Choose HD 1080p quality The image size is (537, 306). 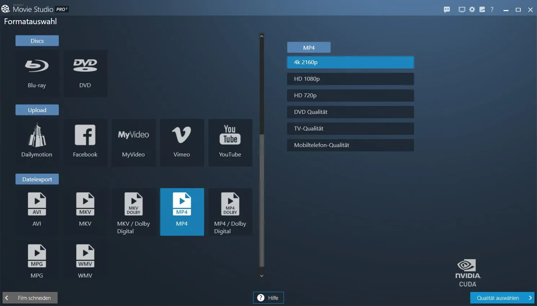[x=350, y=79]
